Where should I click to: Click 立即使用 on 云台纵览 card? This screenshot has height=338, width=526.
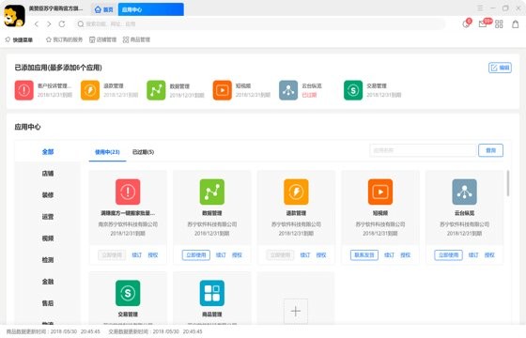pos(449,255)
